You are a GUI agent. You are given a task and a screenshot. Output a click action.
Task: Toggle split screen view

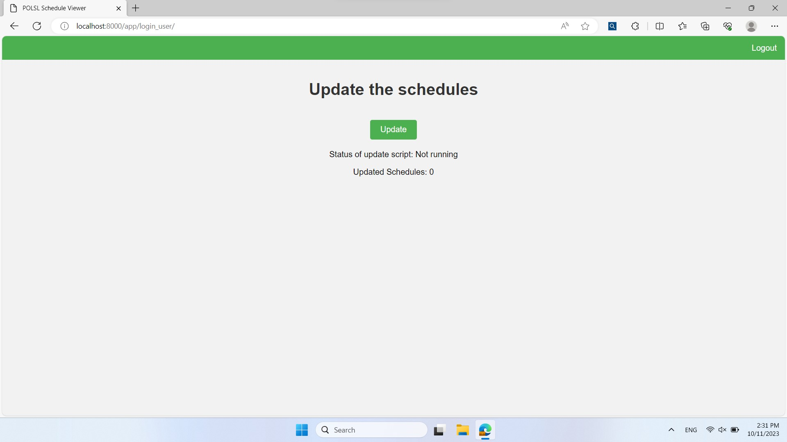[x=660, y=26]
